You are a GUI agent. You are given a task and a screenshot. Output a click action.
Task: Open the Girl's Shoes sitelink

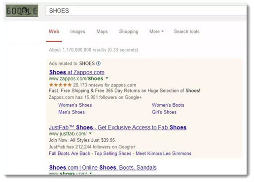pos(164,112)
